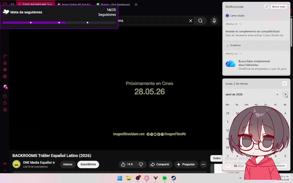The image size is (293, 183).
Task: Select day 5 in the calendar
Action: (x=228, y=122)
